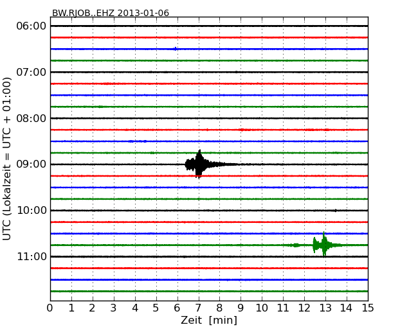Click x-axis tick label 4
Image resolution: width=418 pixels, height=334 pixels.
[x=135, y=308]
